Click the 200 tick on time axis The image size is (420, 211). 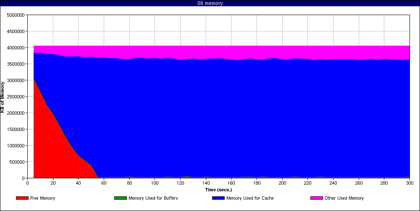(282, 183)
